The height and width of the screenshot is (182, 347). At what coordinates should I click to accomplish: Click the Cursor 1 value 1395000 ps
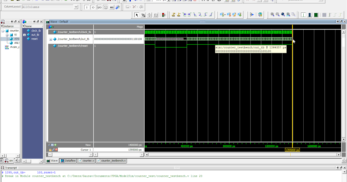pos(135,150)
